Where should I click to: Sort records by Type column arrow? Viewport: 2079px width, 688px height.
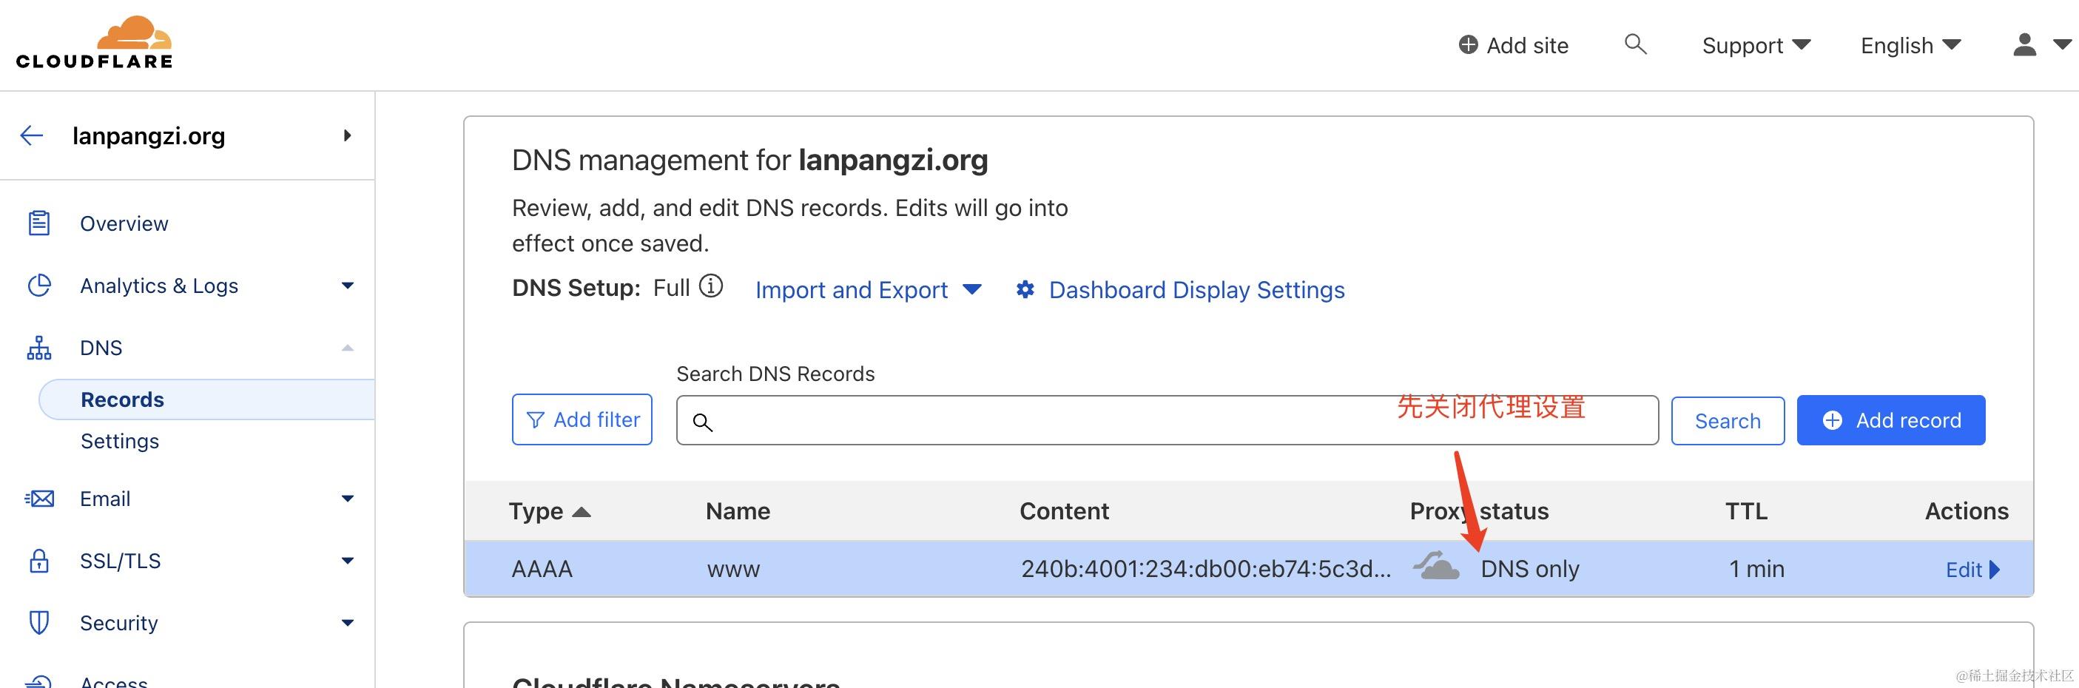581,512
